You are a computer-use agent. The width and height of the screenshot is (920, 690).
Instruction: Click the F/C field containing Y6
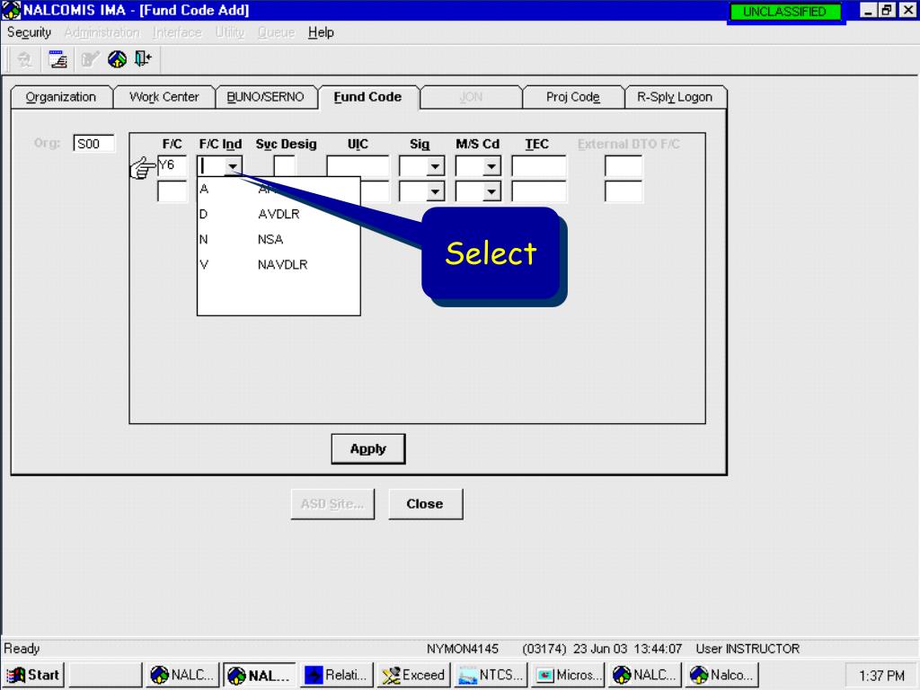172,166
